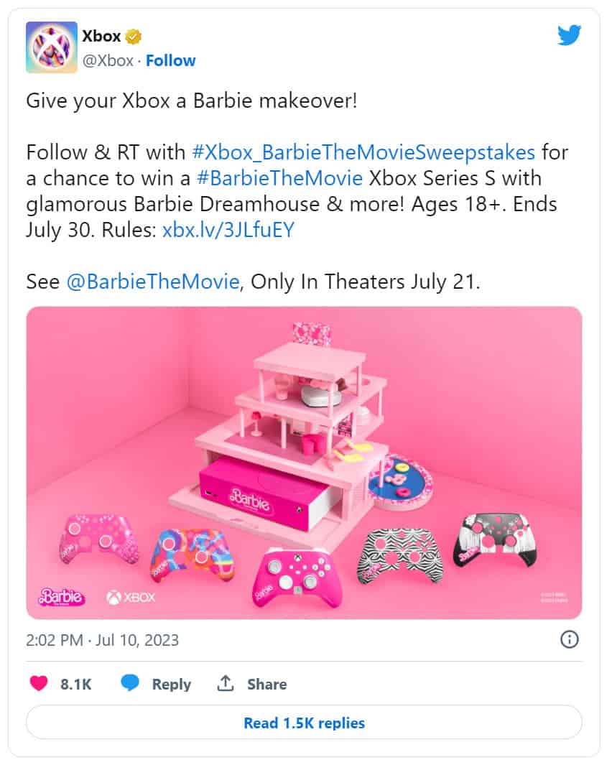Click the share arrow icon
This screenshot has width=612, height=765.
[x=226, y=684]
